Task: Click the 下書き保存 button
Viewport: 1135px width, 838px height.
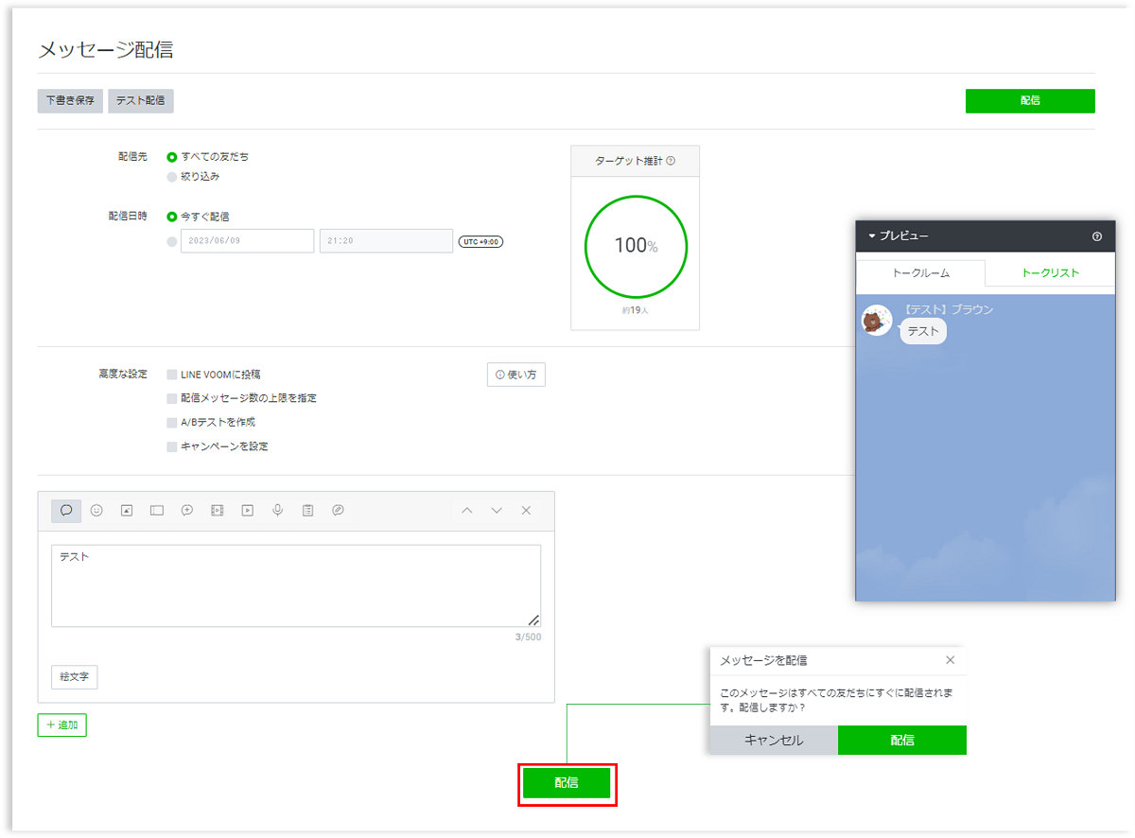Action: [x=70, y=100]
